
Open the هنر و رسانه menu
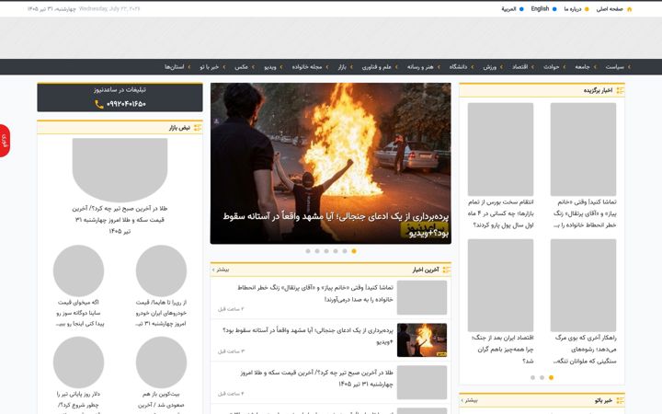420,67
